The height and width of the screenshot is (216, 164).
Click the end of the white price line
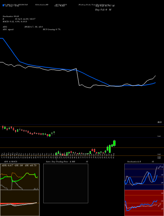[x=155, y=76]
